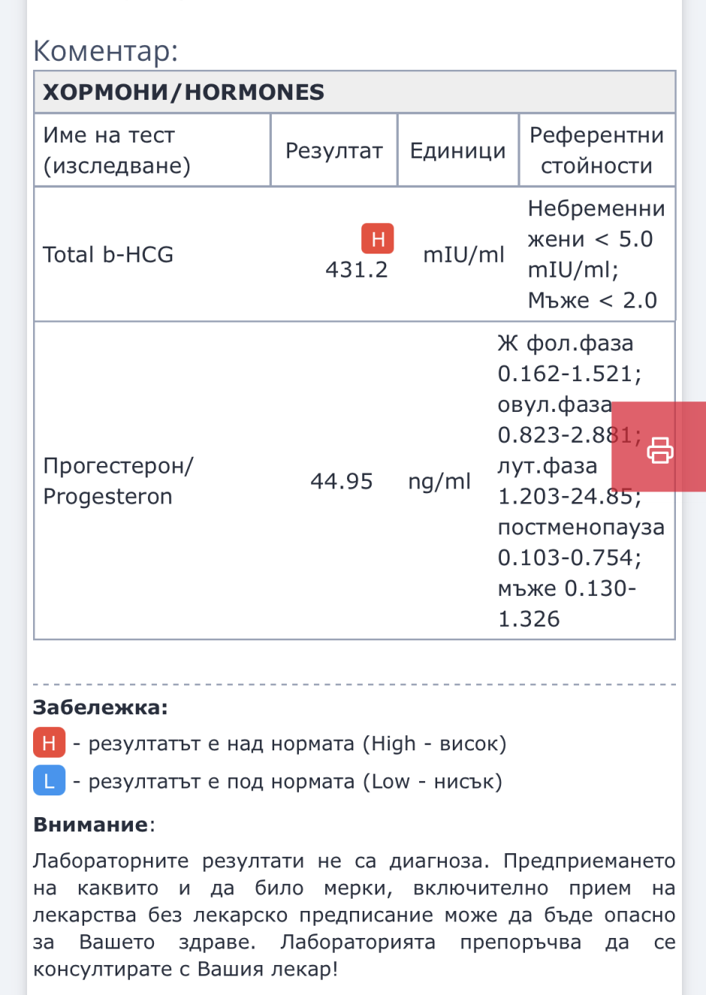Click the b-HCG reference values cell
Viewport: 706px width, 995px height.
tap(596, 254)
